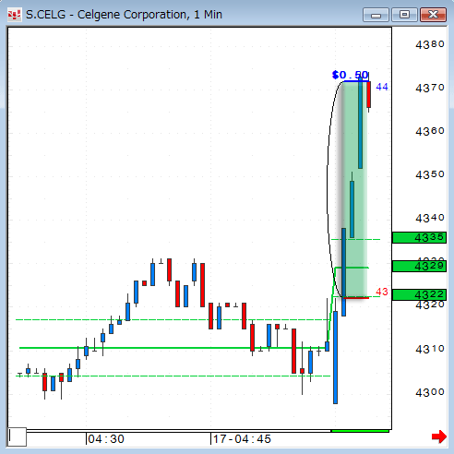Click the 4350 price axis label

coord(430,174)
